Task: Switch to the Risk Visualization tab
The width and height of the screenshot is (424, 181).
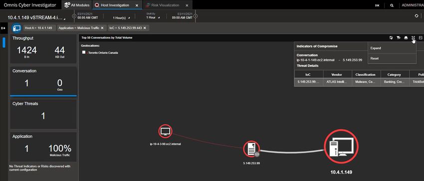Action: 165,5
